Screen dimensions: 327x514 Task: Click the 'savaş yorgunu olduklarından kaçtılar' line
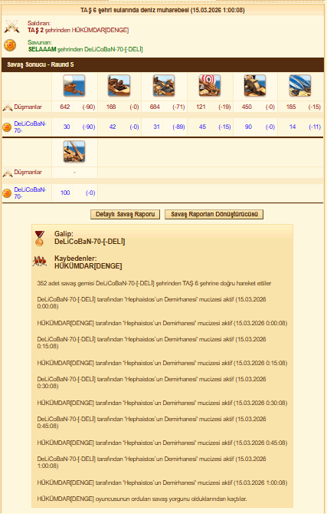click(x=142, y=499)
